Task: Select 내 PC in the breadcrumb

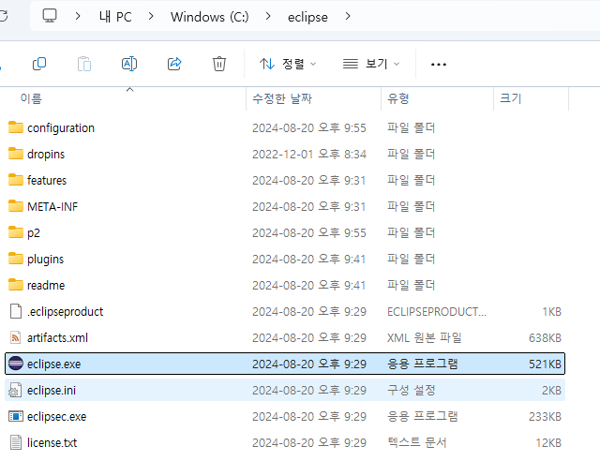Action: click(115, 17)
